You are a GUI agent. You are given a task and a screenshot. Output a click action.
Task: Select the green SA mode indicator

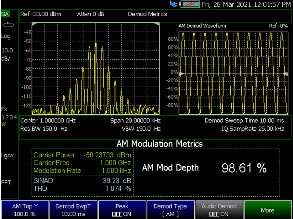pyautogui.click(x=5, y=14)
